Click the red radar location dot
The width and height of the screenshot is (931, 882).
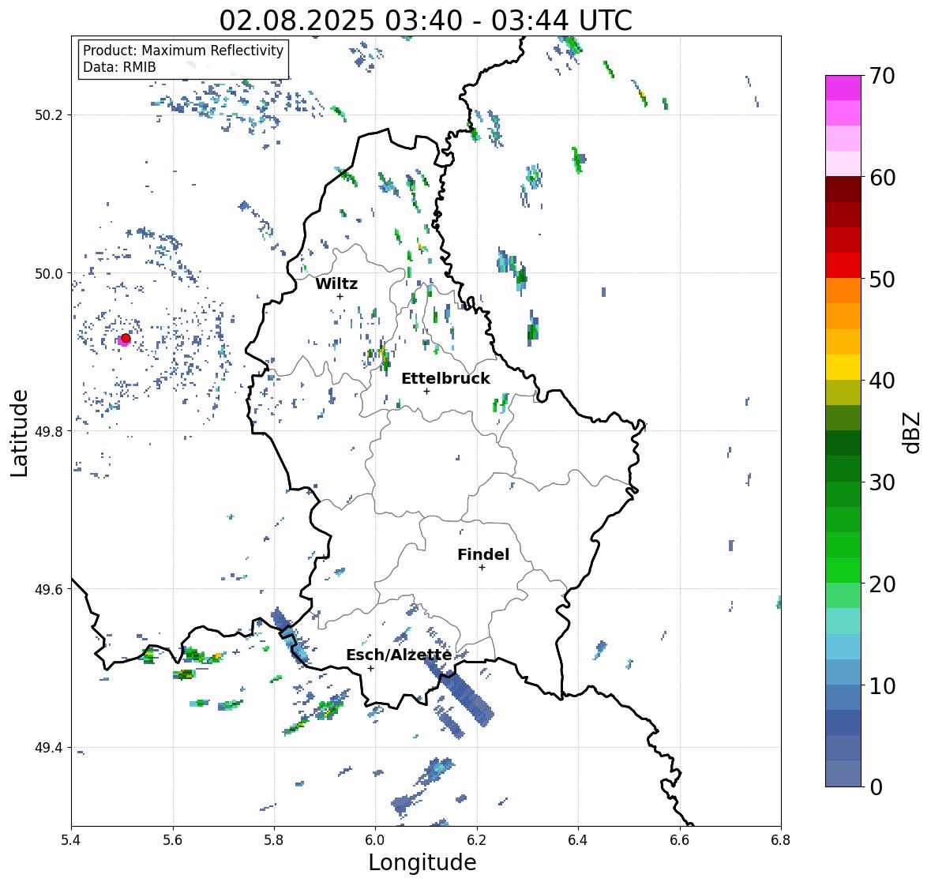coord(126,338)
